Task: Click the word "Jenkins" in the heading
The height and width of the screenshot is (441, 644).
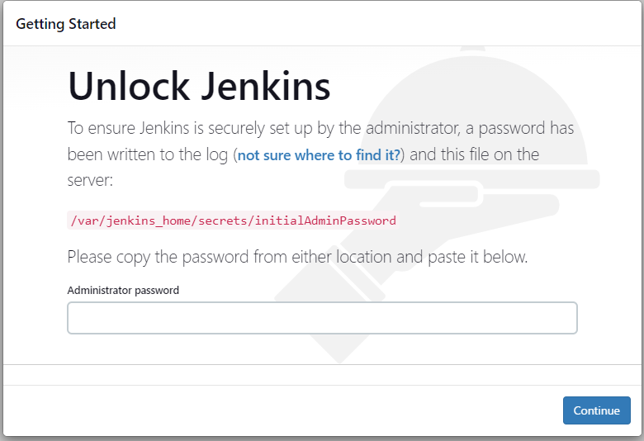Action: pos(265,86)
